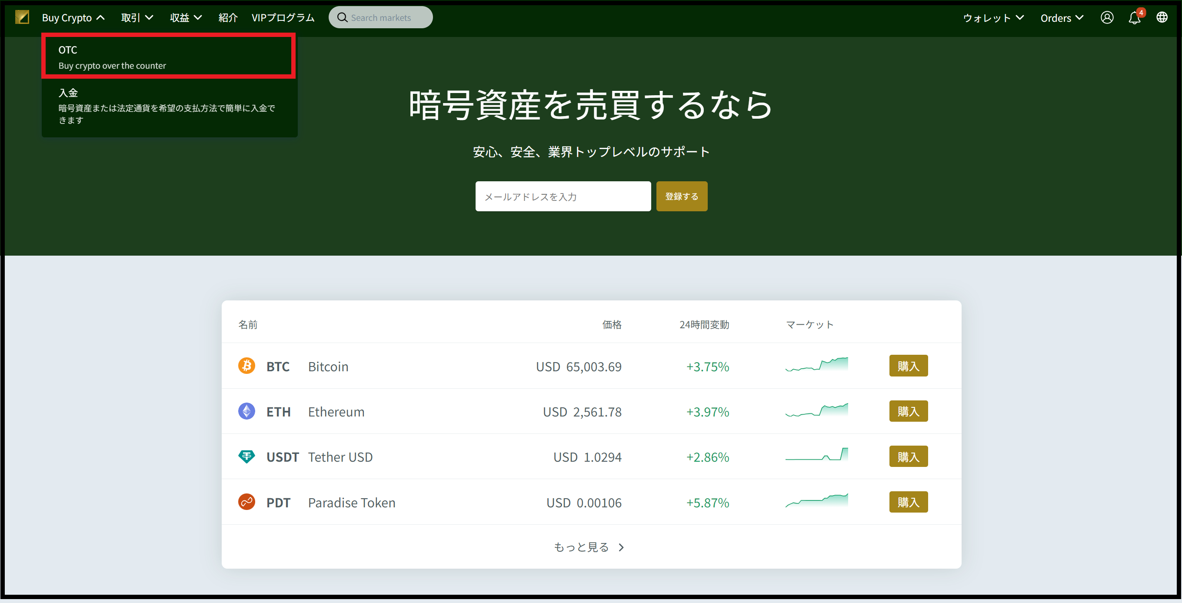
Task: Click the 登録する register button
Action: coord(681,197)
